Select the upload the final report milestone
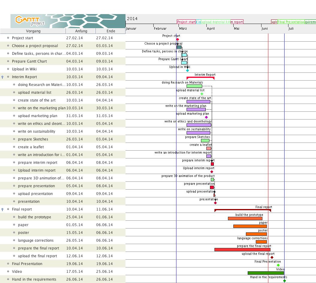The image size is (316, 283). pos(272,258)
